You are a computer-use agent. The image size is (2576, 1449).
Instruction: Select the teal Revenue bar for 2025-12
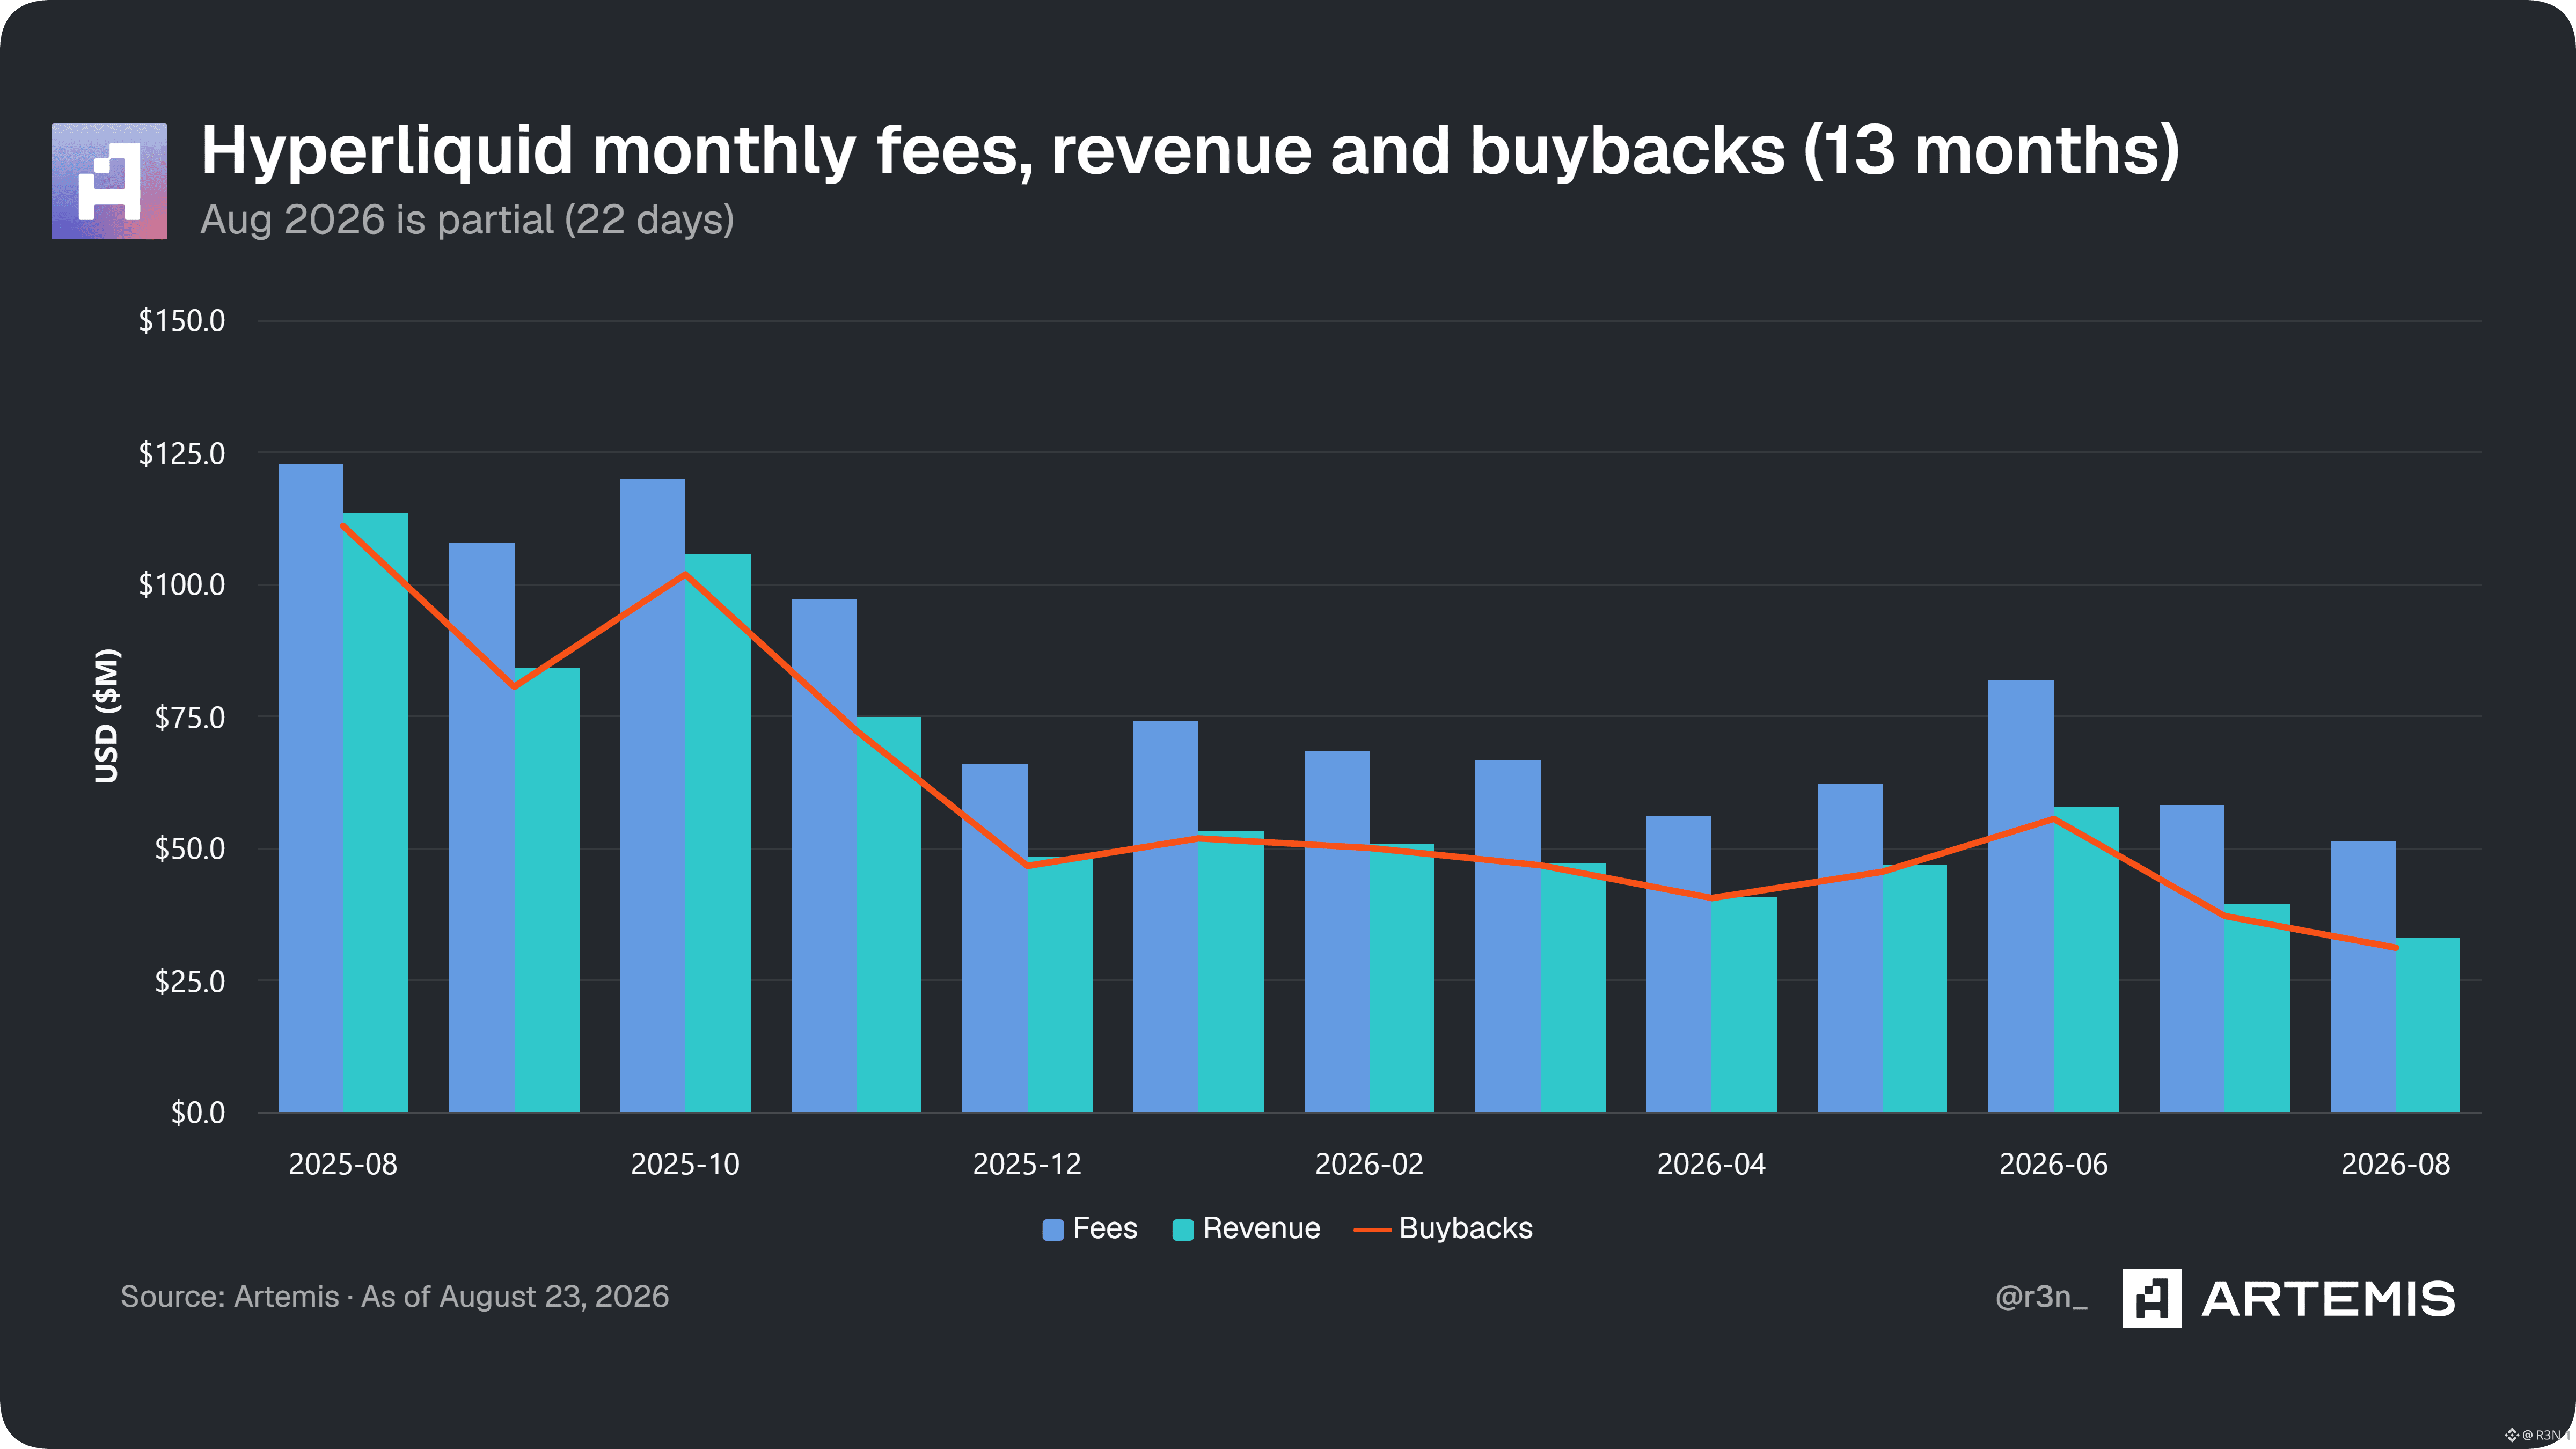pyautogui.click(x=1060, y=984)
